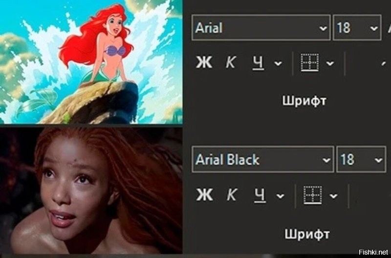Expand underline options arrow in upper panel

pos(278,64)
